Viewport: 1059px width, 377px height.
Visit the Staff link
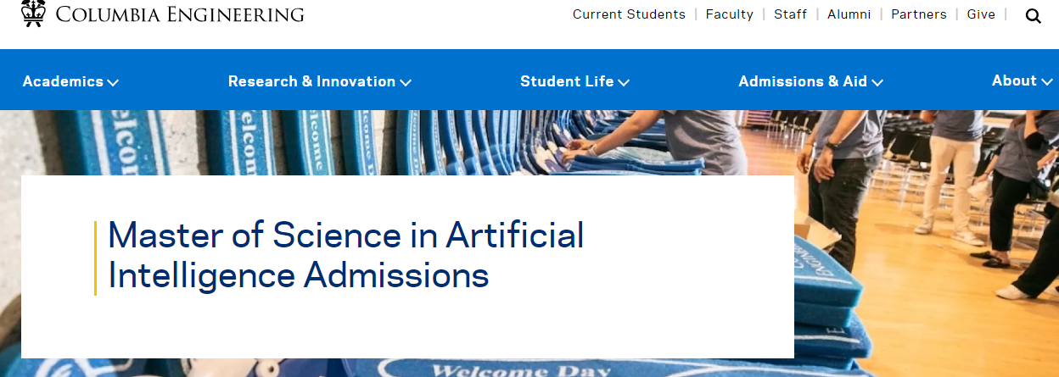(x=791, y=14)
